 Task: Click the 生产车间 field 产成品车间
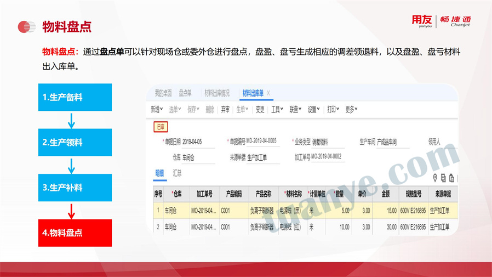(393, 142)
